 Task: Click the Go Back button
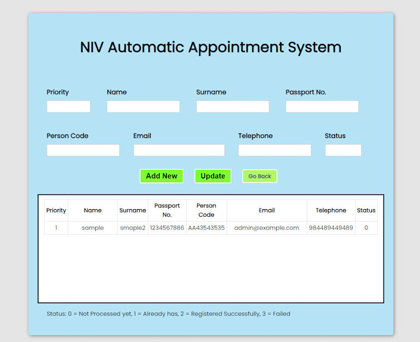coord(260,176)
